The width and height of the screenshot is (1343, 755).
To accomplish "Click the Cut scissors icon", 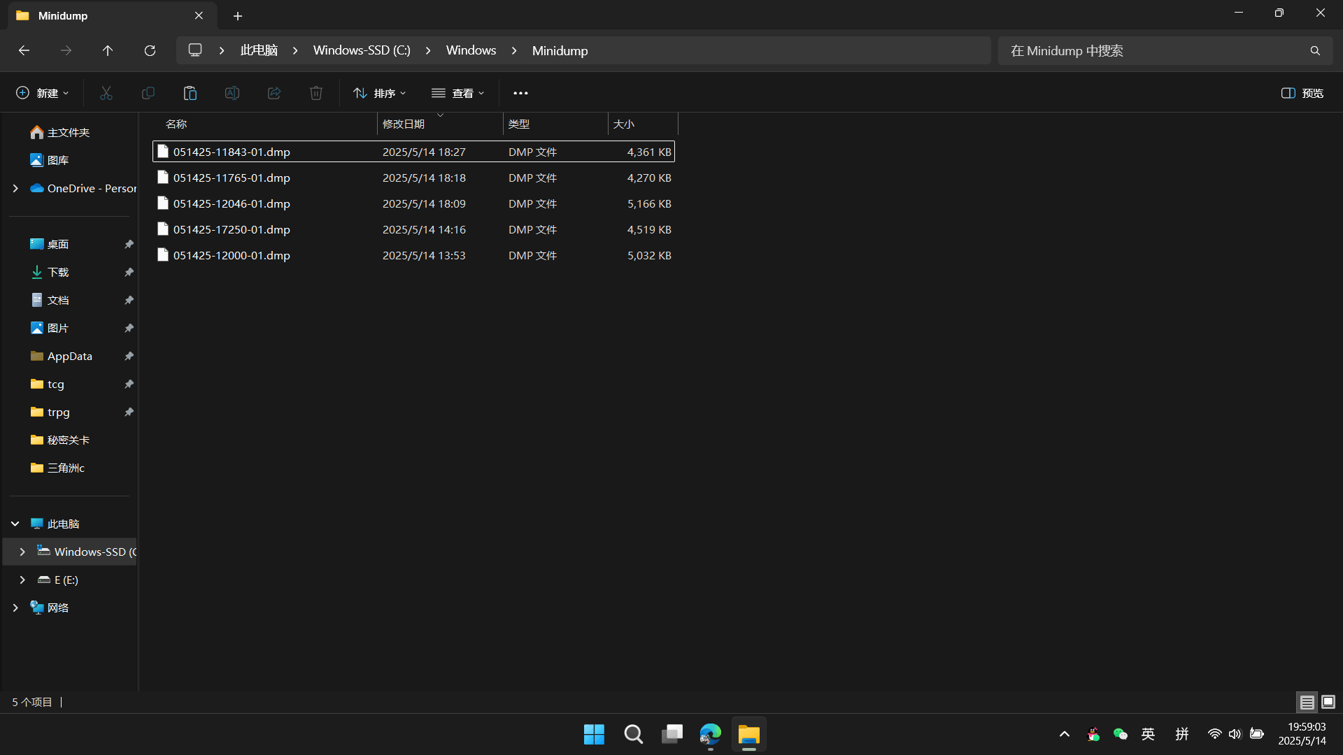I will (106, 93).
